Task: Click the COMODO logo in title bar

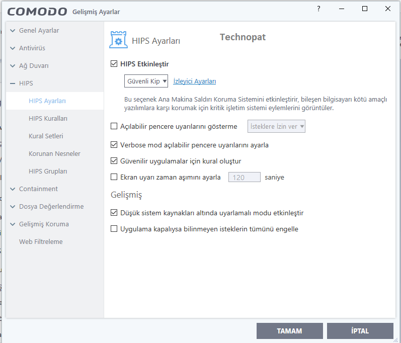Action: 37,12
